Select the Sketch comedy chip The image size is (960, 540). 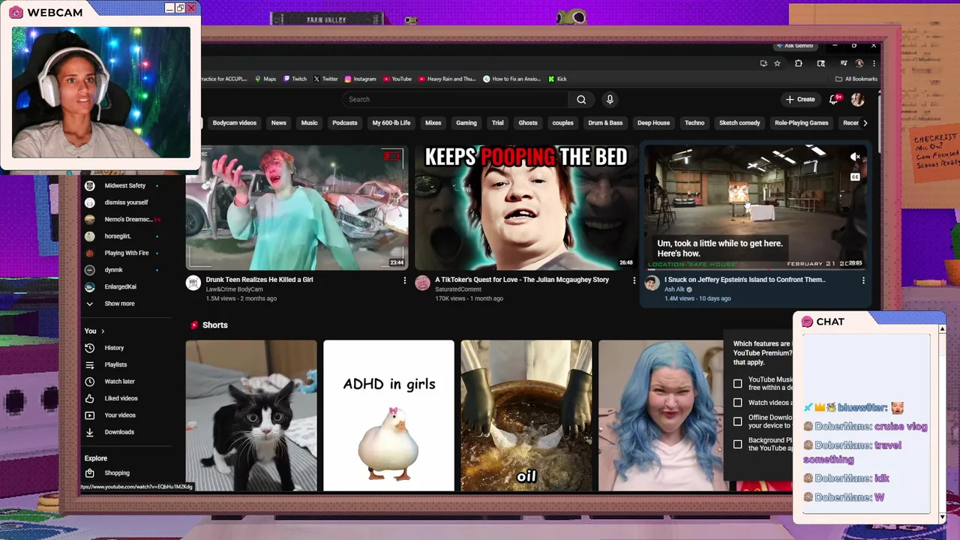(739, 123)
